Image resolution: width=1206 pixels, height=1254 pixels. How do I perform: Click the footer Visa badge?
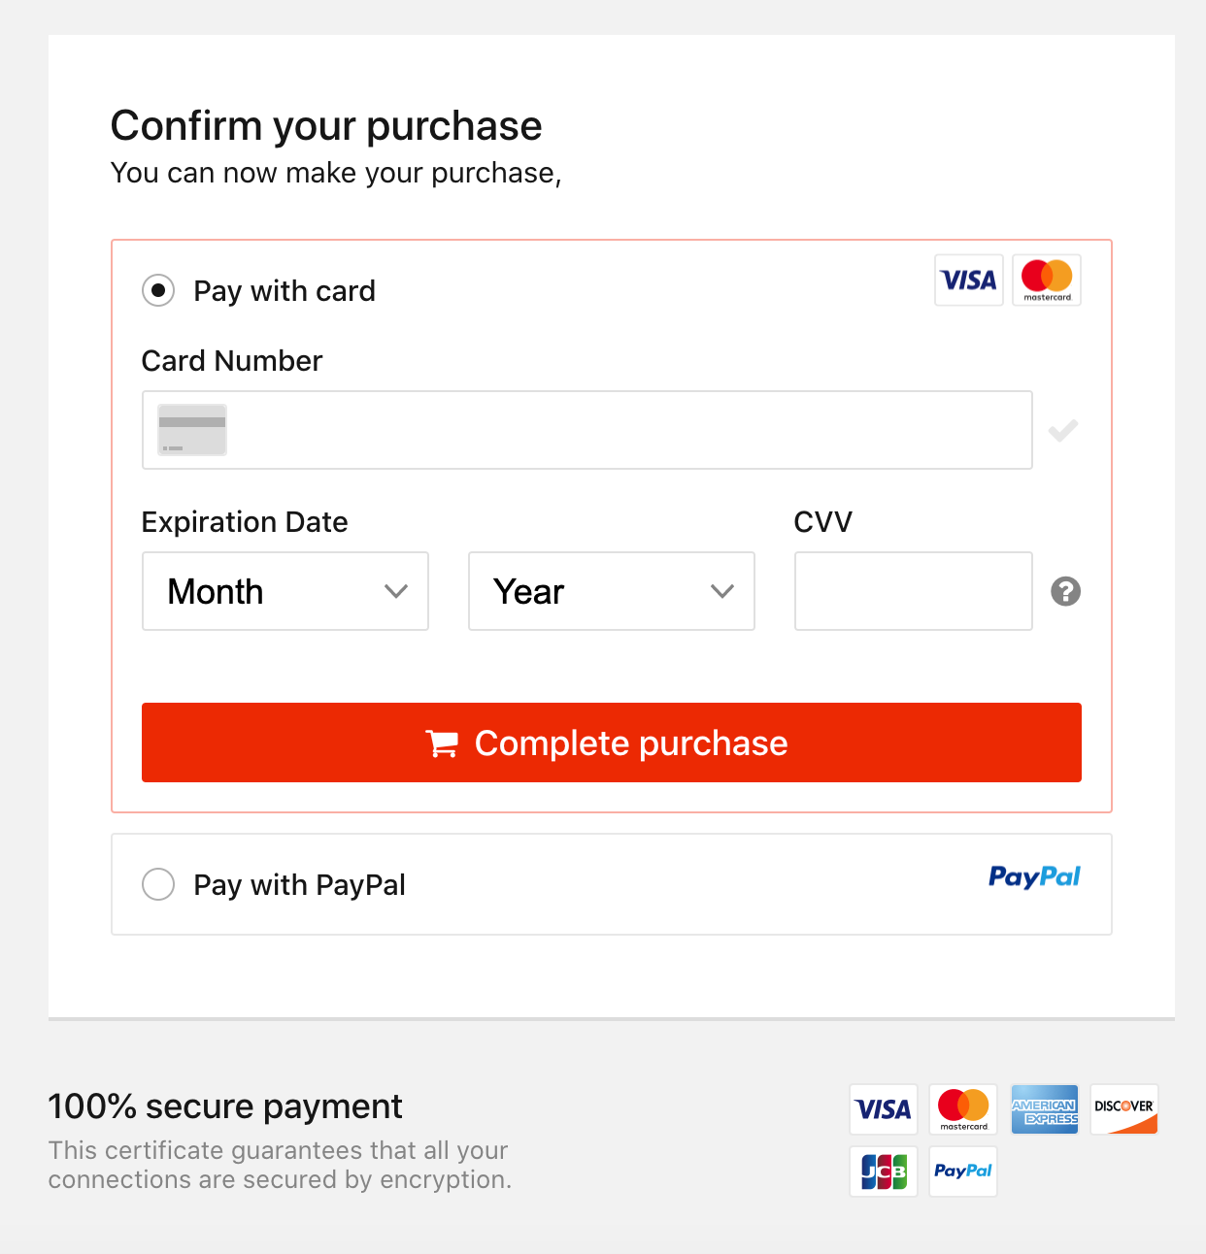point(884,1109)
